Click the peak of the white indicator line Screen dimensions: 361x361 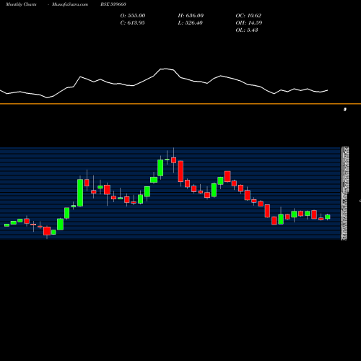pos(166,69)
